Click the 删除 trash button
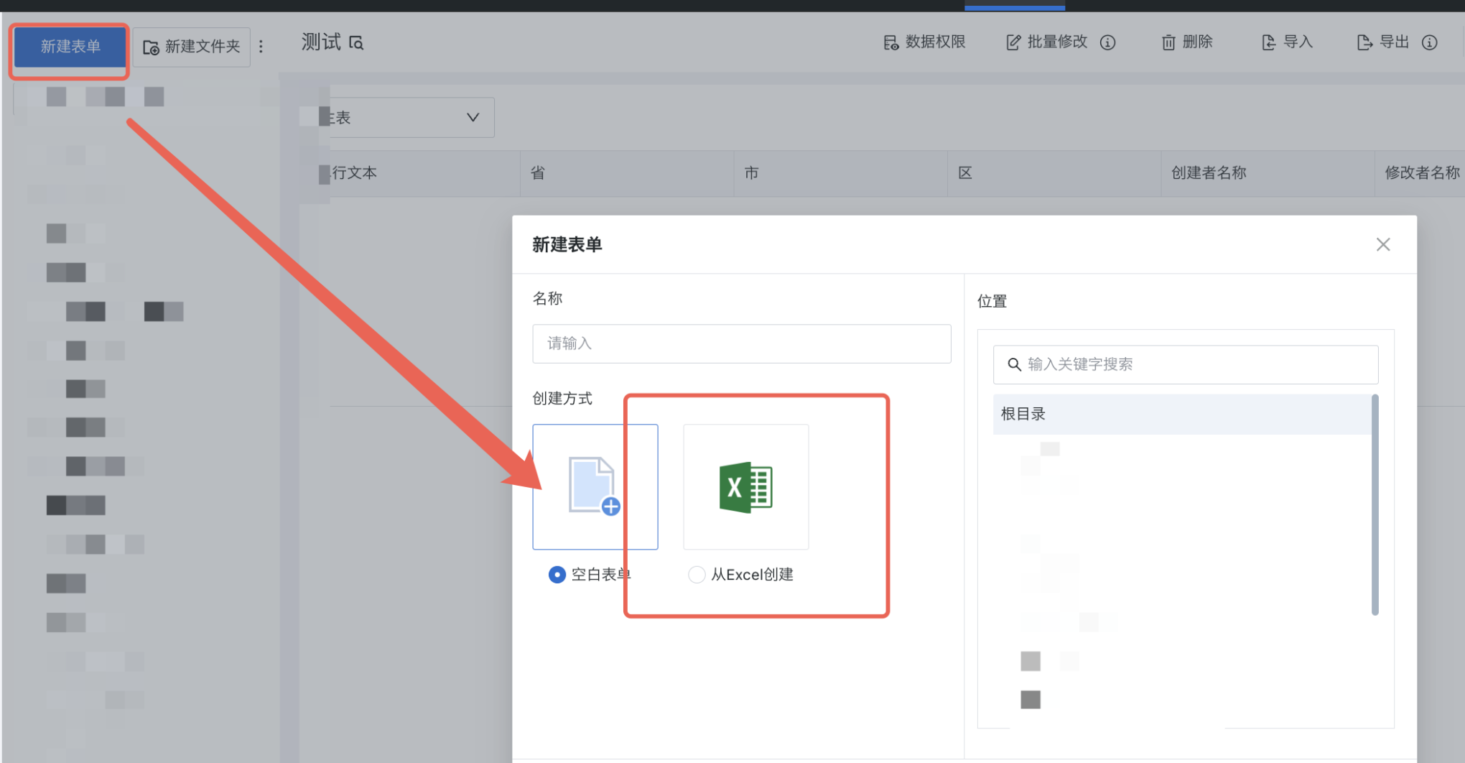The height and width of the screenshot is (763, 1465). [1187, 42]
